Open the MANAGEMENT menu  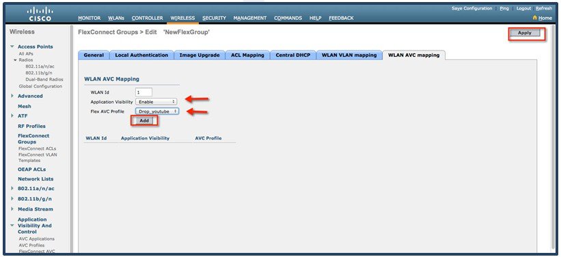click(249, 18)
